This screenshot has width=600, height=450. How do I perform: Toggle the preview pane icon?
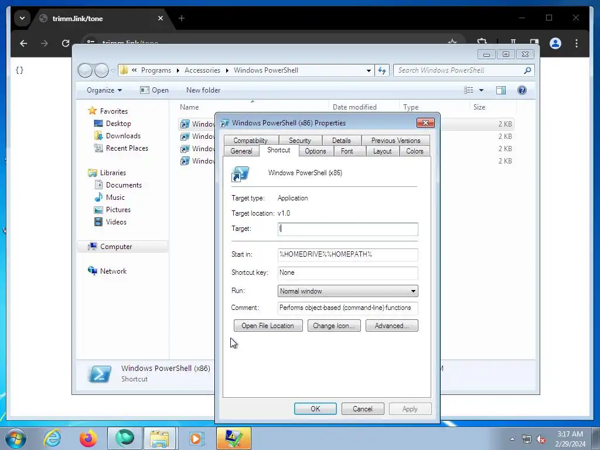click(501, 90)
